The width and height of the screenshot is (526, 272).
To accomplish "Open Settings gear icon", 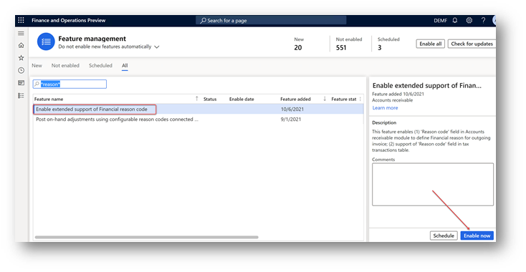I will [x=469, y=21].
